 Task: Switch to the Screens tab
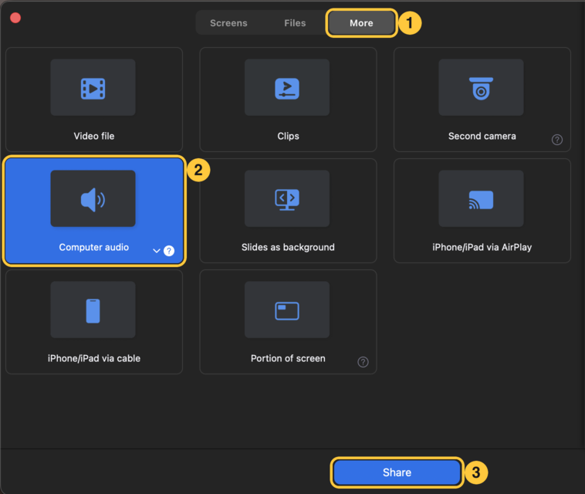point(228,23)
